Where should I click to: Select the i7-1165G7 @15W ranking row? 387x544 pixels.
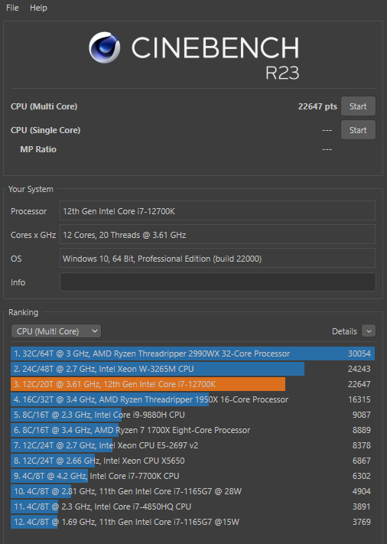coord(193,522)
